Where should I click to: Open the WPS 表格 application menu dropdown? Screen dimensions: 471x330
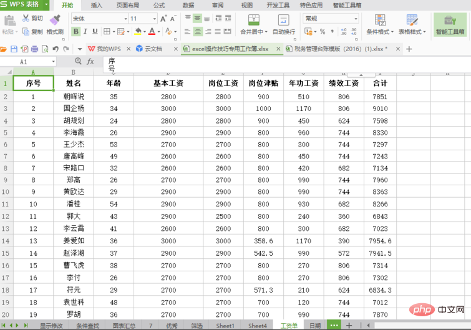pos(47,4)
